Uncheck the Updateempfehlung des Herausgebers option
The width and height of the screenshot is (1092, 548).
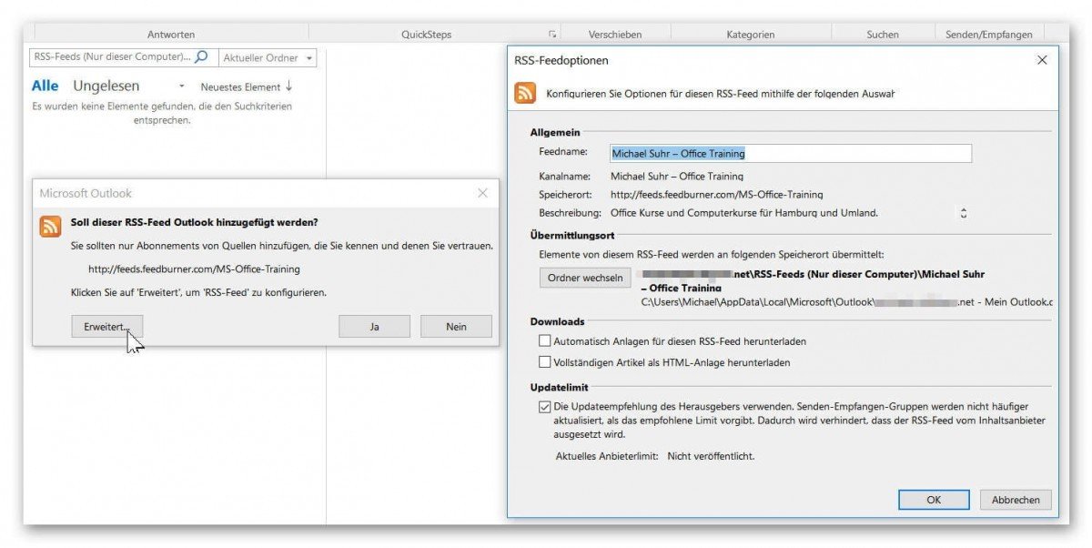tap(545, 405)
